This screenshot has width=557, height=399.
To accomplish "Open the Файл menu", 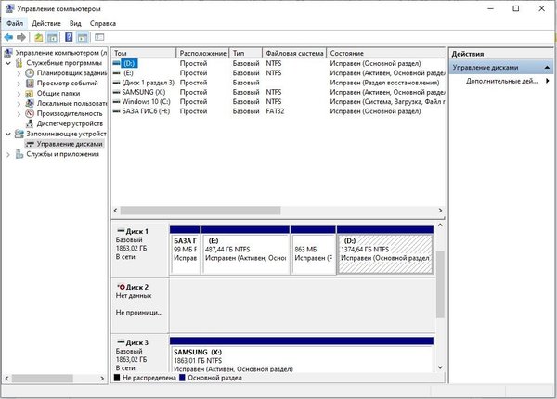I will (15, 23).
